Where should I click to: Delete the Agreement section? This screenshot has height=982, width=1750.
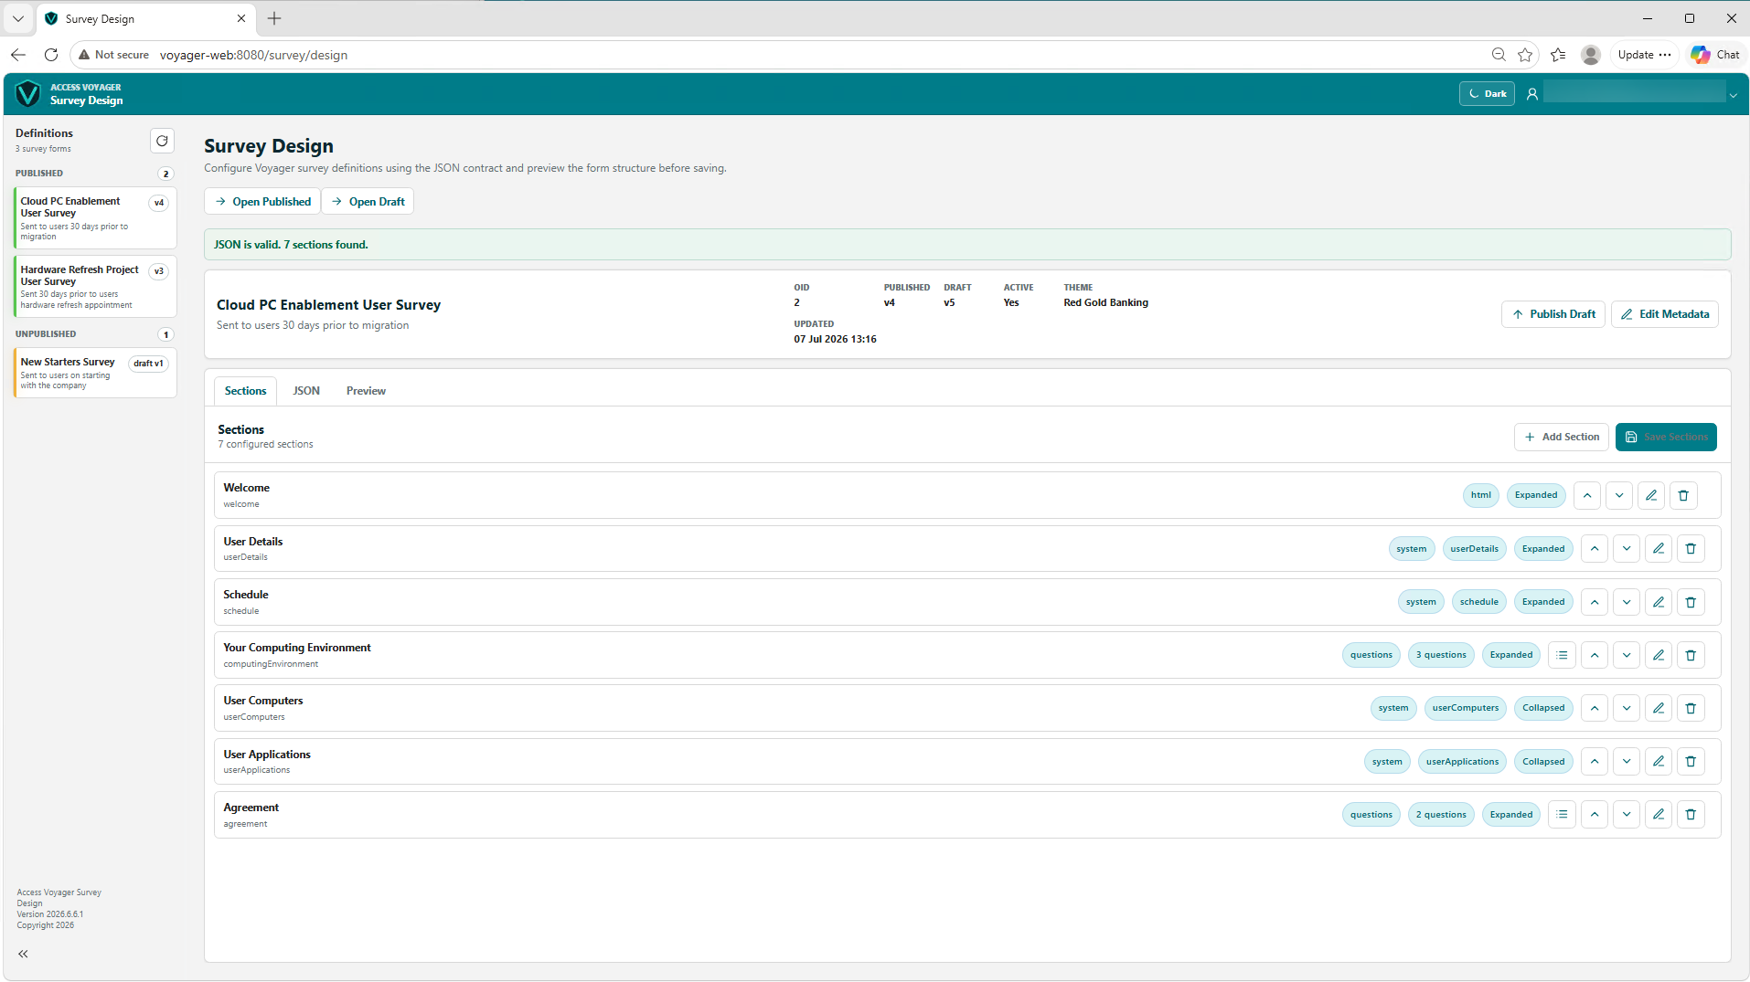pos(1691,815)
